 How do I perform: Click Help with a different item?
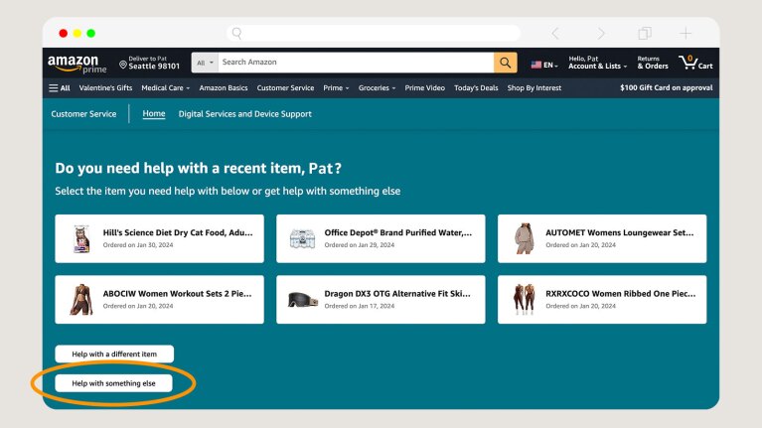coord(114,355)
